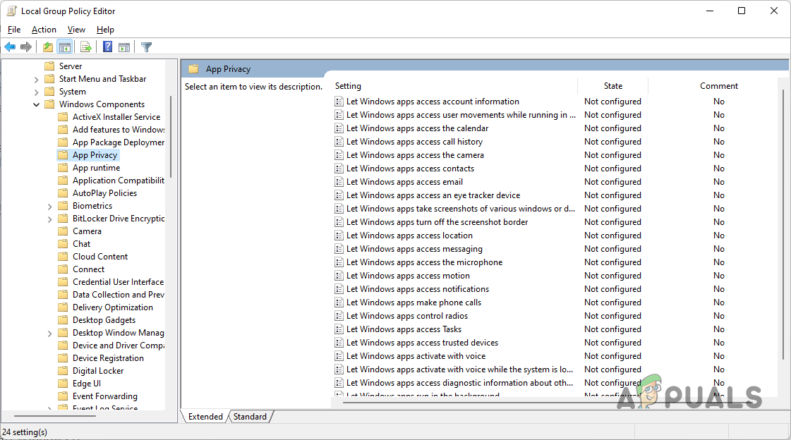
Task: Select 'Let Windows apps access messaging'
Action: (414, 249)
